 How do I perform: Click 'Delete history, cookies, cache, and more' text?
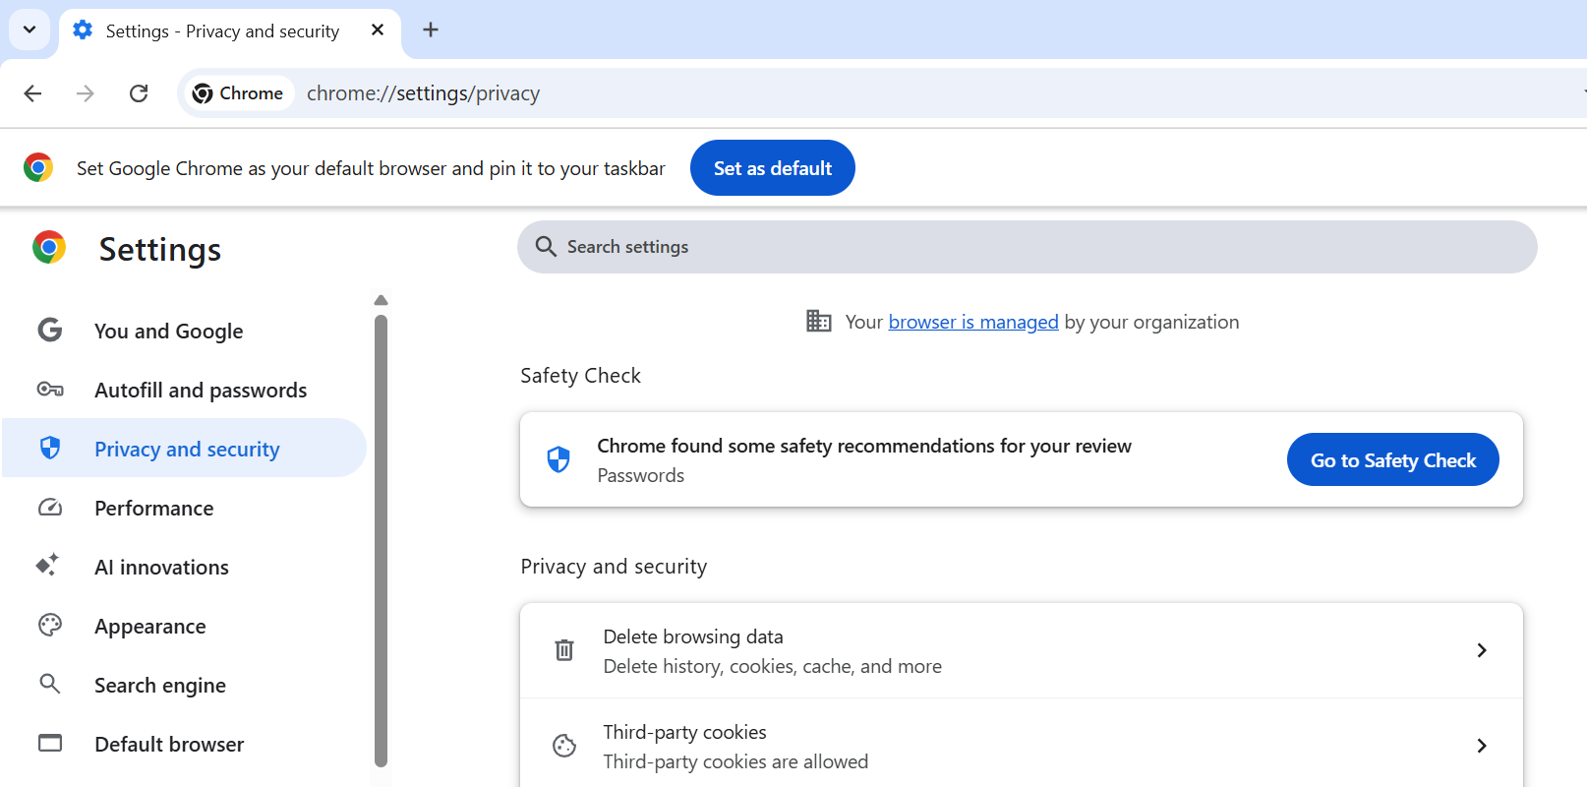pos(772,666)
